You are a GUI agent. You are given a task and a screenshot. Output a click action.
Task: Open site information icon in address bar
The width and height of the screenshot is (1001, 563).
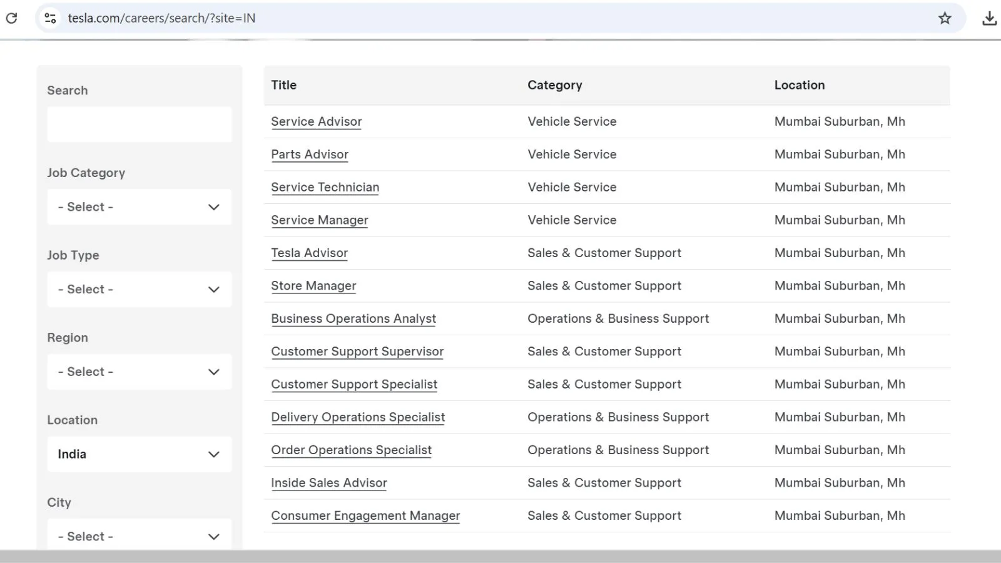[50, 18]
